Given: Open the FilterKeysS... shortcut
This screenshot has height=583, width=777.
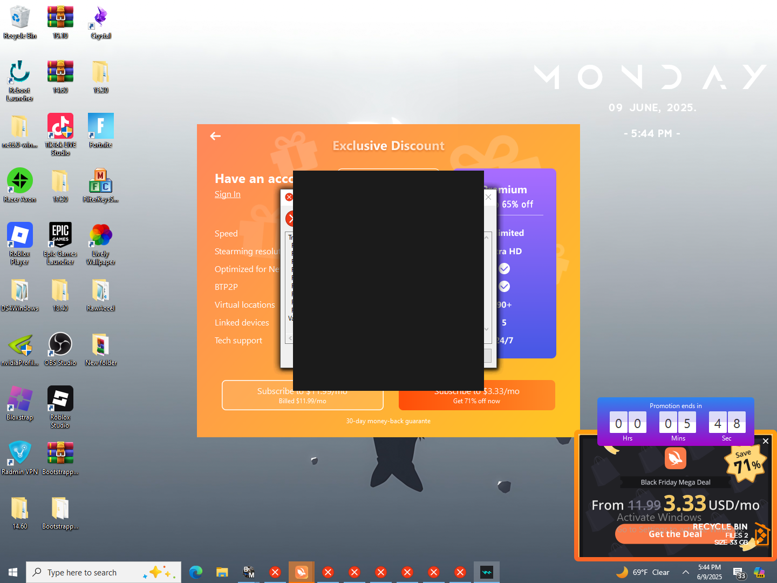Looking at the screenshot, I should click(101, 186).
